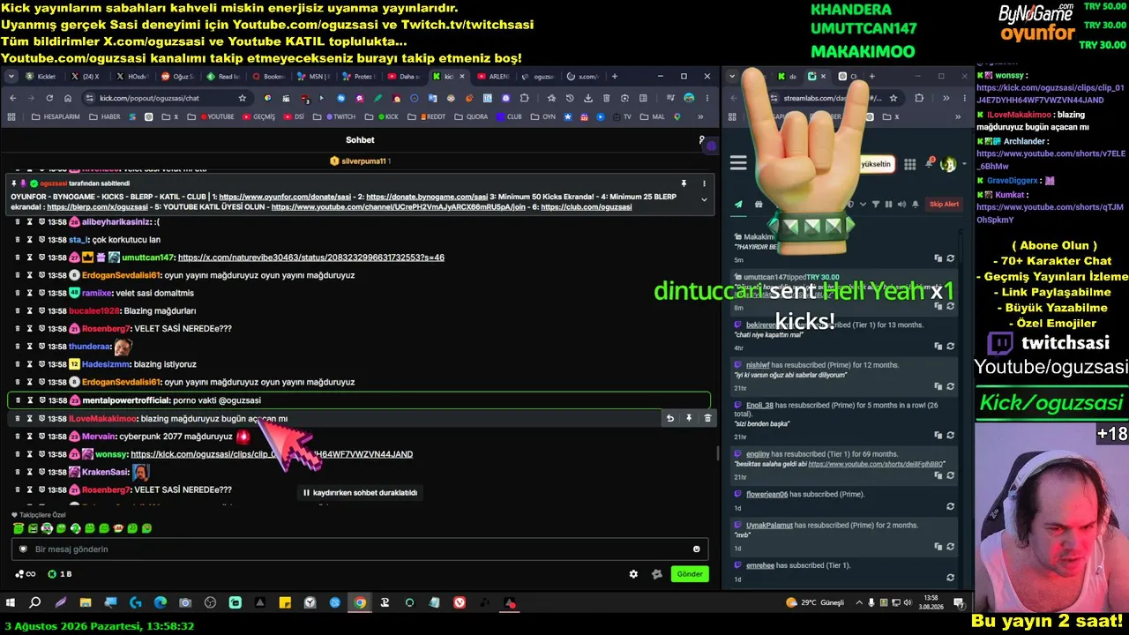Viewport: 1129px width, 635px height.
Task: Pin ILoveMakakimoo's message with pin icon
Action: 689,418
